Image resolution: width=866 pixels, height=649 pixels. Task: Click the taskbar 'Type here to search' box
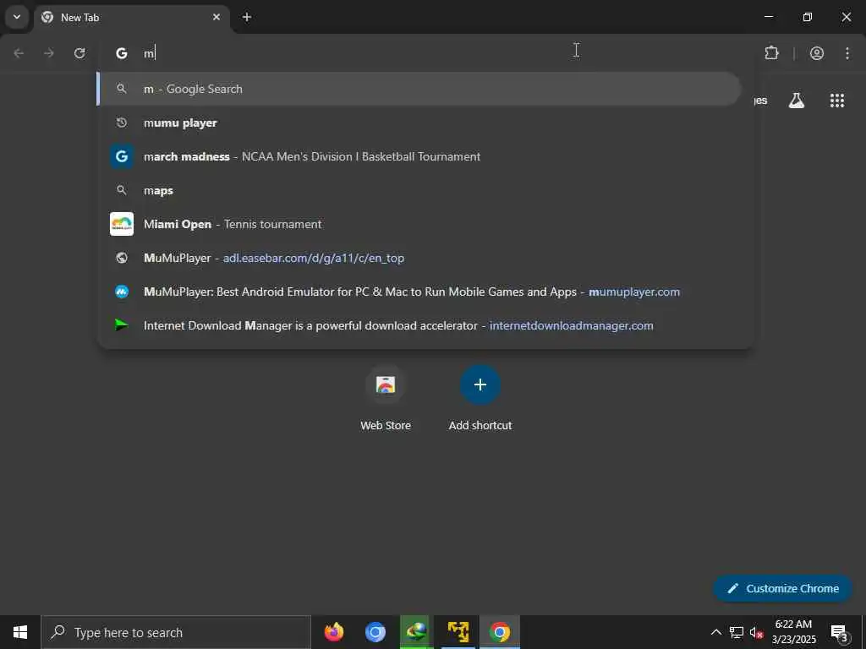pos(176,632)
